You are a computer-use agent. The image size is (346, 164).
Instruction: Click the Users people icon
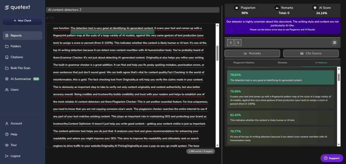pyautogui.click(x=7, y=90)
